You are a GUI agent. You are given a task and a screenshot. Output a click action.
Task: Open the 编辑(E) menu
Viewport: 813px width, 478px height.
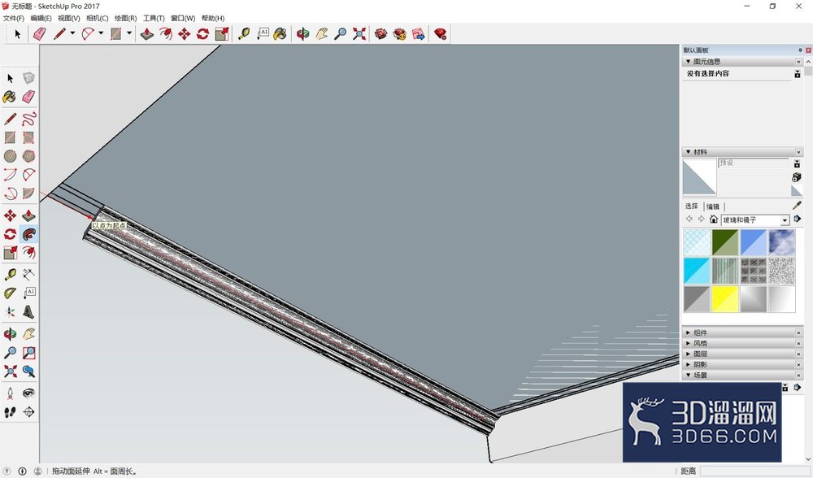[x=41, y=18]
